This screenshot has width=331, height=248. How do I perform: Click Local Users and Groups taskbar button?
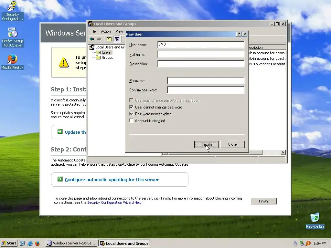click(124, 243)
